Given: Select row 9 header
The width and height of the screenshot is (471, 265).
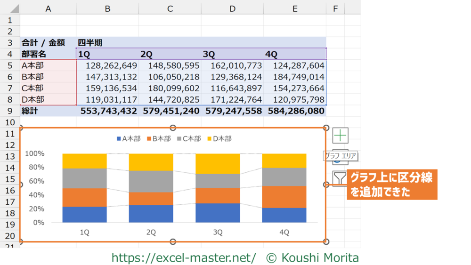Looking at the screenshot, I should [x=10, y=111].
